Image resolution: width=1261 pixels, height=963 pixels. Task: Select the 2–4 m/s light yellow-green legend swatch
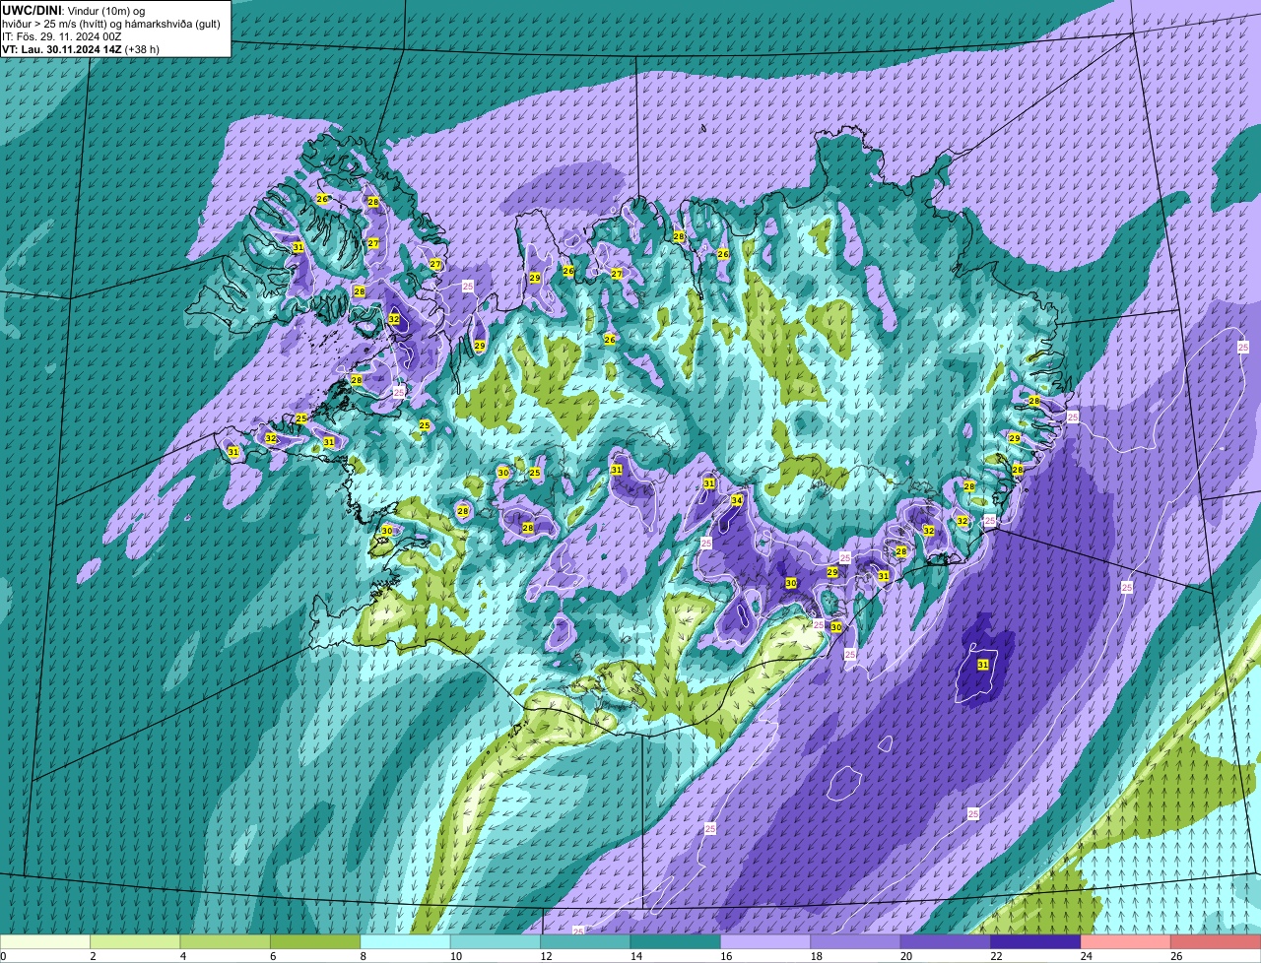click(x=136, y=942)
